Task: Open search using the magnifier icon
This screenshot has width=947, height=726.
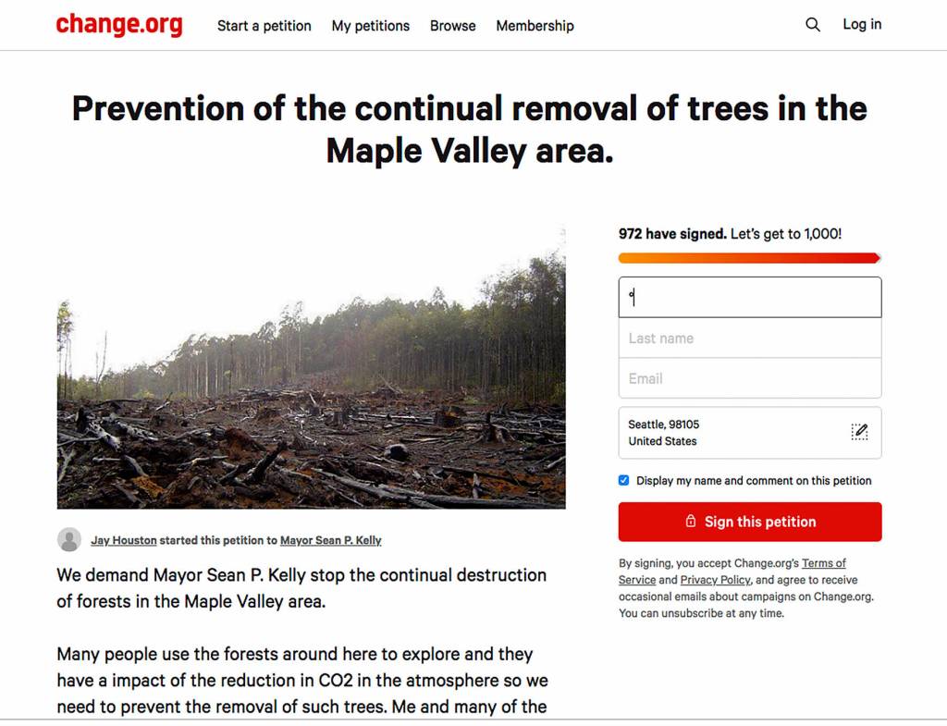Action: point(812,24)
